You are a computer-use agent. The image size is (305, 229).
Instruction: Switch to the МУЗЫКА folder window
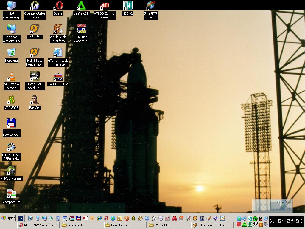169,225
